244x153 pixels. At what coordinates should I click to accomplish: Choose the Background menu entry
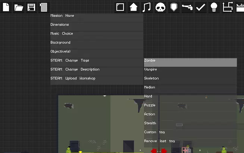pos(97,44)
